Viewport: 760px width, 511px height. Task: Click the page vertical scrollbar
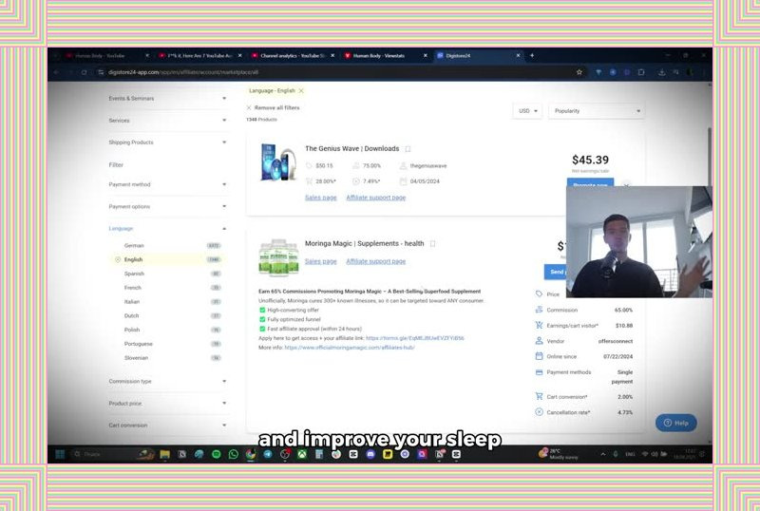pos(710,155)
